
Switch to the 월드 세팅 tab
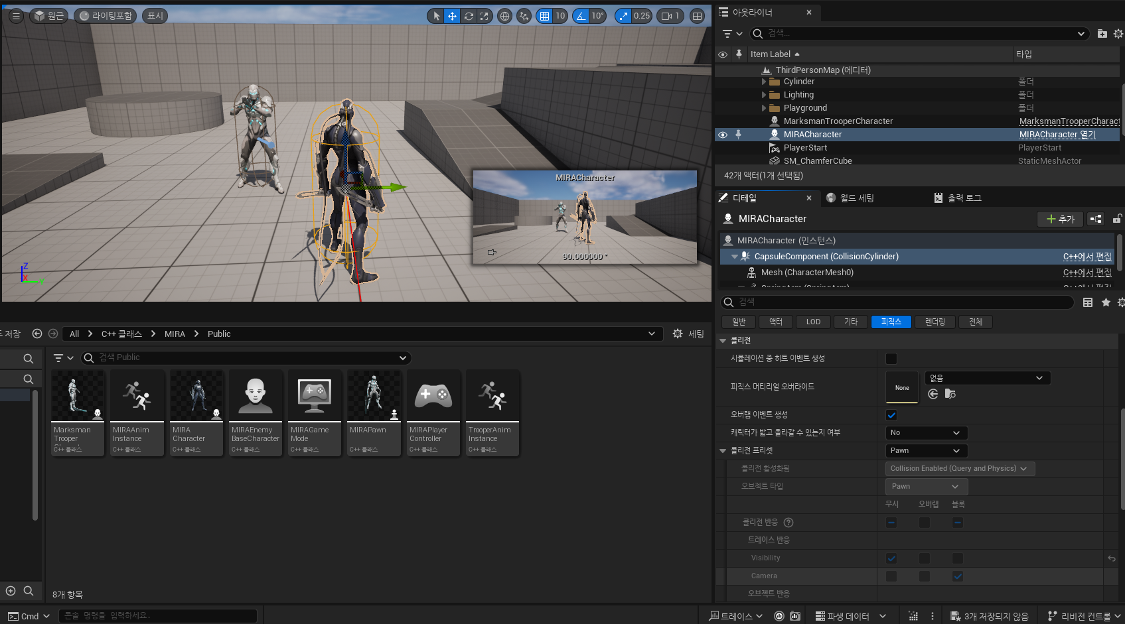point(856,197)
